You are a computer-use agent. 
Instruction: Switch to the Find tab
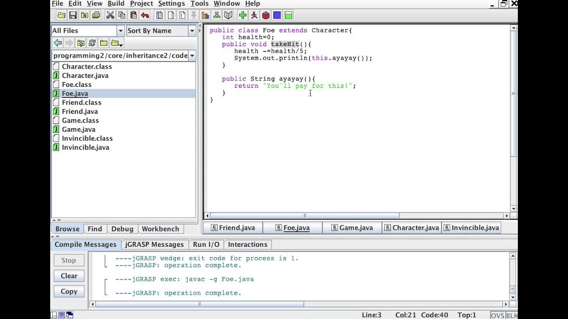95,229
